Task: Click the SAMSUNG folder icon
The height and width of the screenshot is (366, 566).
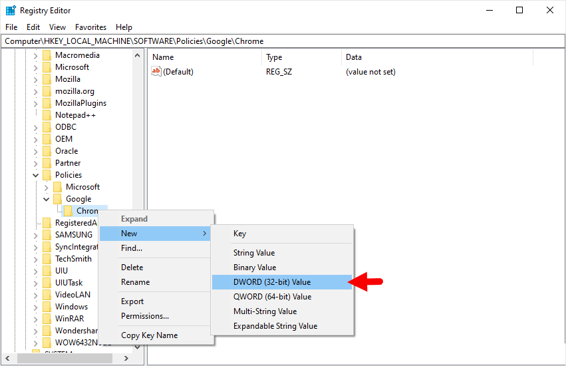Action: tap(47, 235)
